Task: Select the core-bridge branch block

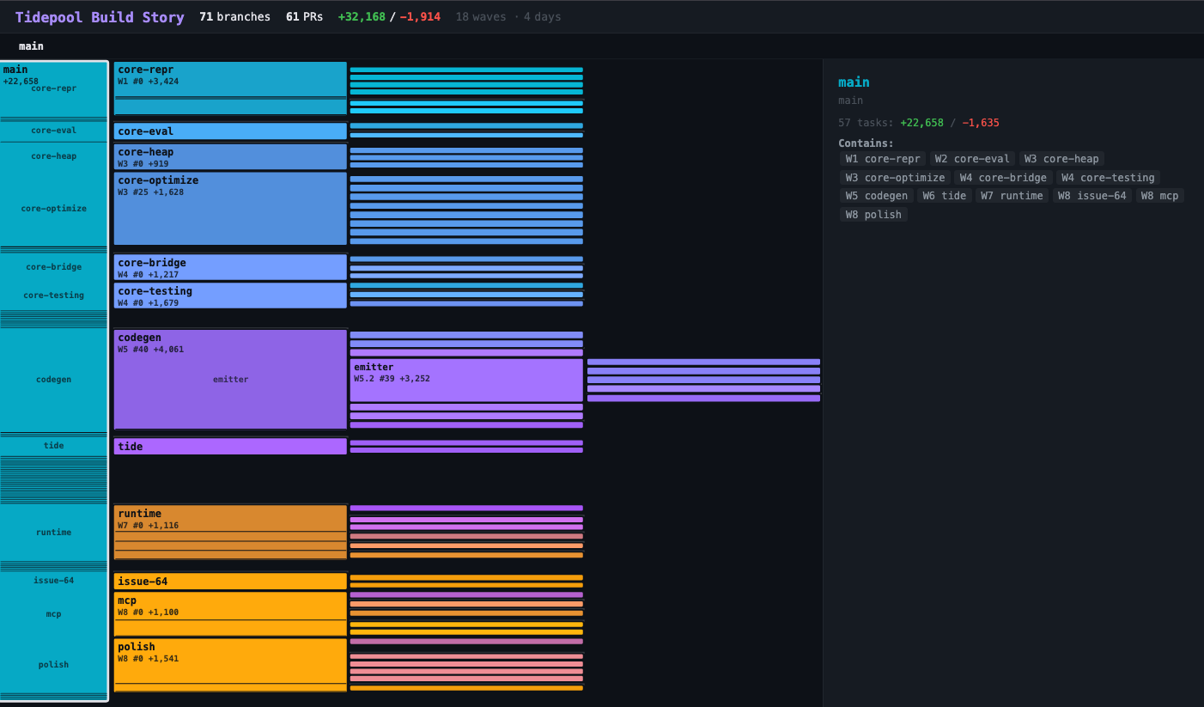Action: (x=230, y=267)
